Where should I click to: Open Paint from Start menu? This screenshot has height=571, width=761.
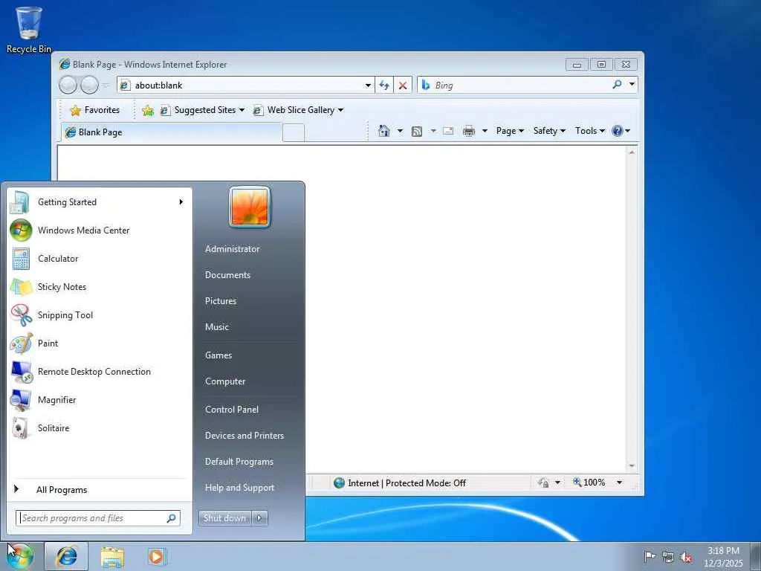click(100, 343)
